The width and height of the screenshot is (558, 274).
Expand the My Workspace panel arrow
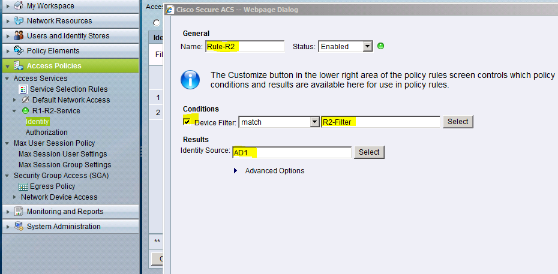pos(8,6)
